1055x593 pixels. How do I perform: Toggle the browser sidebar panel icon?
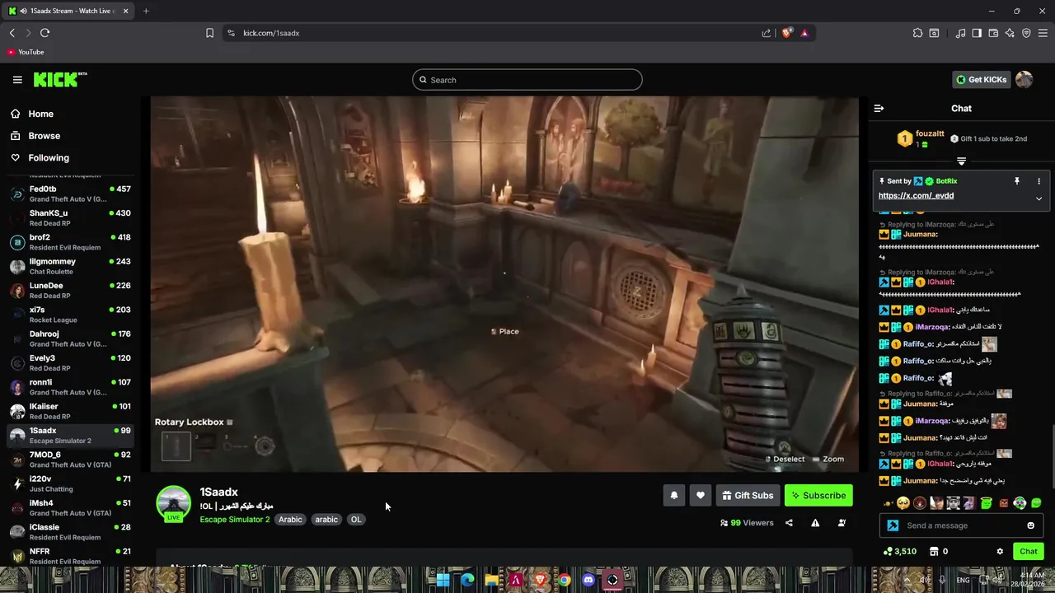(977, 33)
